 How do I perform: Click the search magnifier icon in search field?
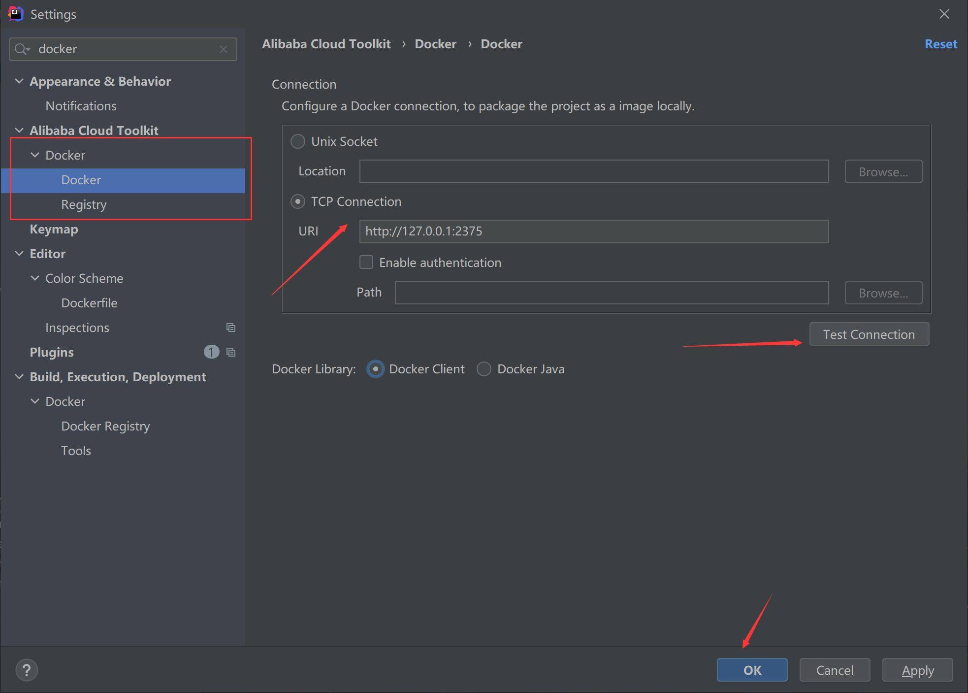(x=22, y=49)
